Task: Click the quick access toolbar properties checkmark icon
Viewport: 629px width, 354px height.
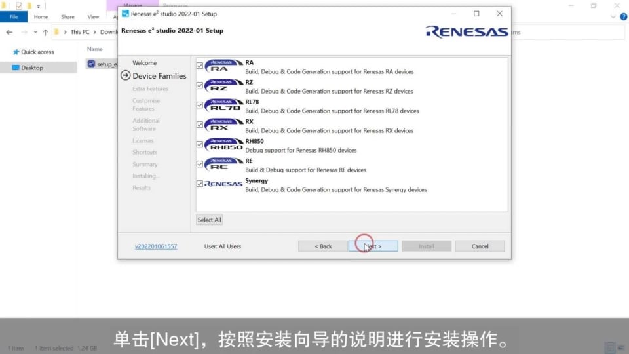Action: 19,6
